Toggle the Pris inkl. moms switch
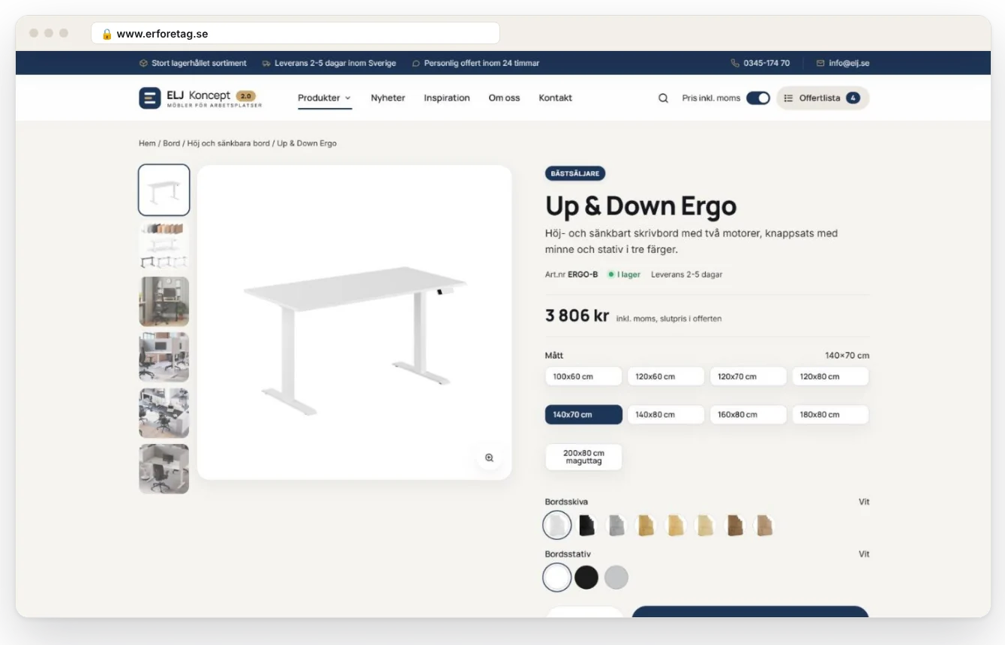Screen dimensions: 1005x645 [758, 98]
